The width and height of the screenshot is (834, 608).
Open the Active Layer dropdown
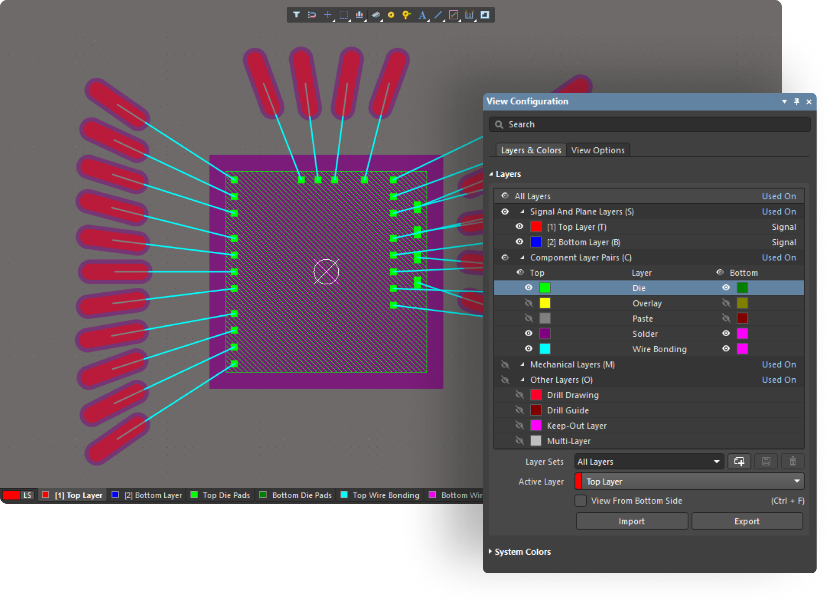(690, 481)
